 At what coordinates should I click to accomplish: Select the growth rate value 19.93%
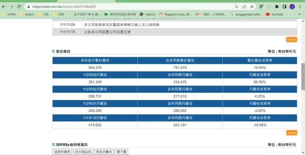[x=260, y=68]
